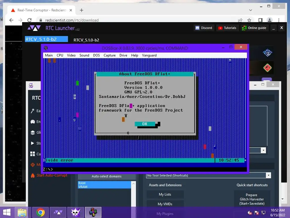Click the gauge Engine icon in RTC sidebar
Screen dimensions: 290x218
click(x=33, y=121)
